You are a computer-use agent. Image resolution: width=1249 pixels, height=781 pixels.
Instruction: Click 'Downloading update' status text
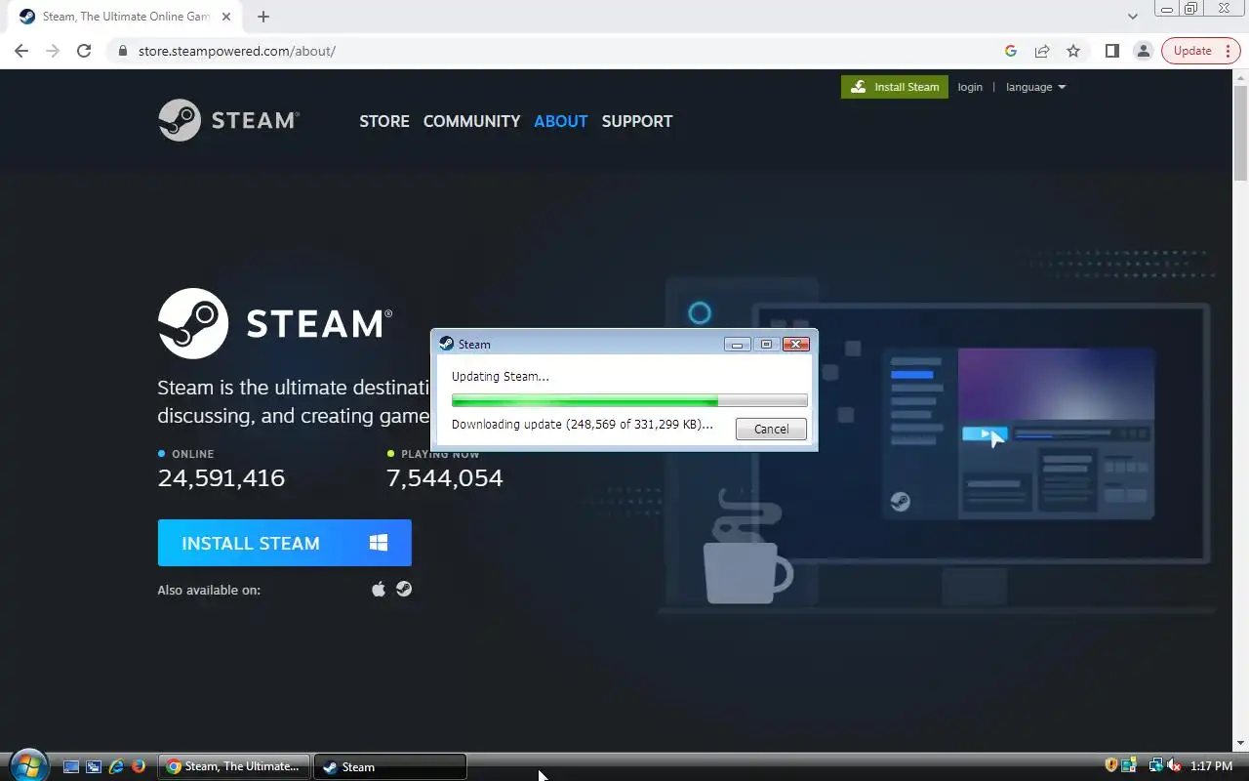583,425
